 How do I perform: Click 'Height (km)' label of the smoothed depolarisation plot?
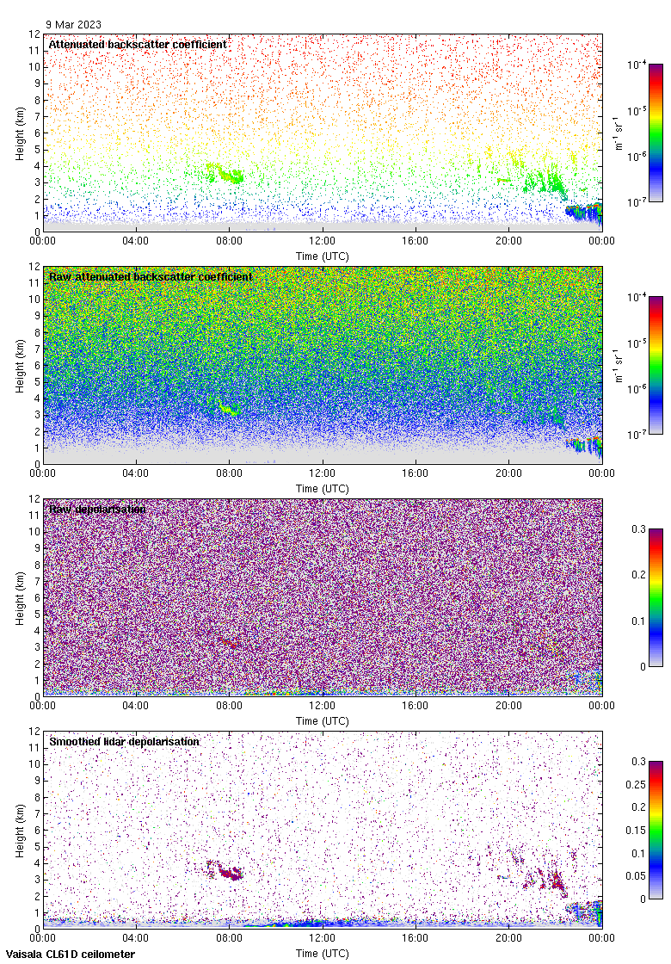[x=21, y=832]
